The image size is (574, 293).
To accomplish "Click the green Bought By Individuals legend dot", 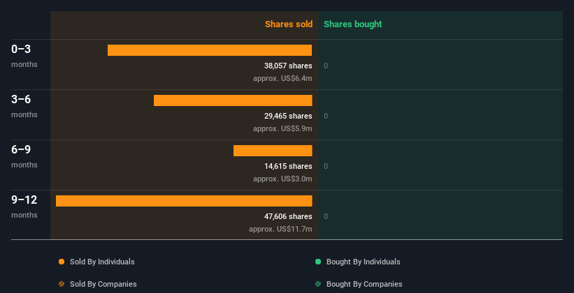I will tap(318, 262).
